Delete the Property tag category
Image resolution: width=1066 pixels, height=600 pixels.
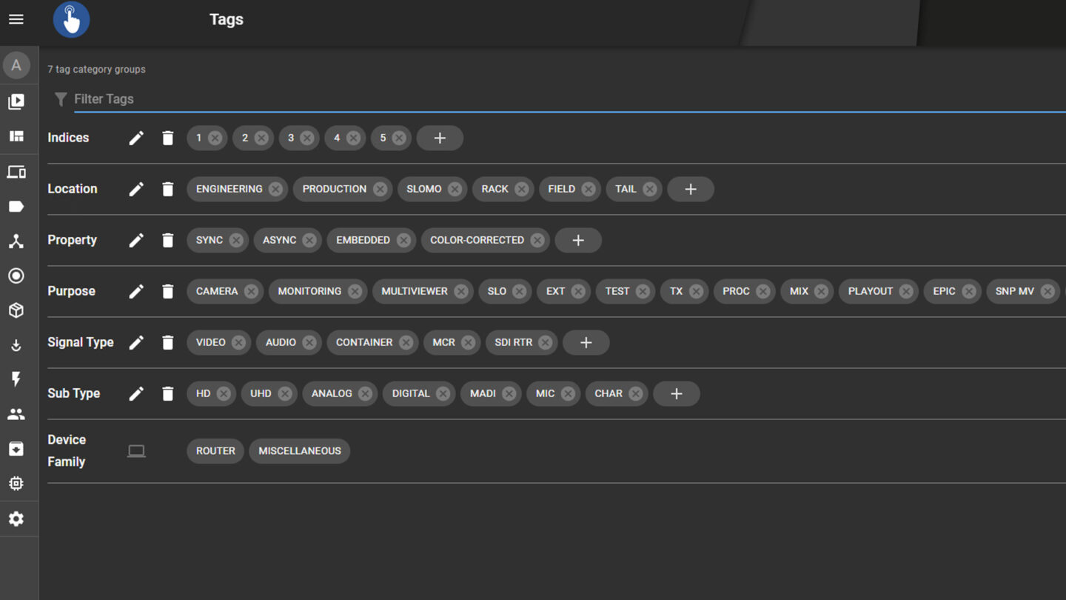pyautogui.click(x=168, y=240)
